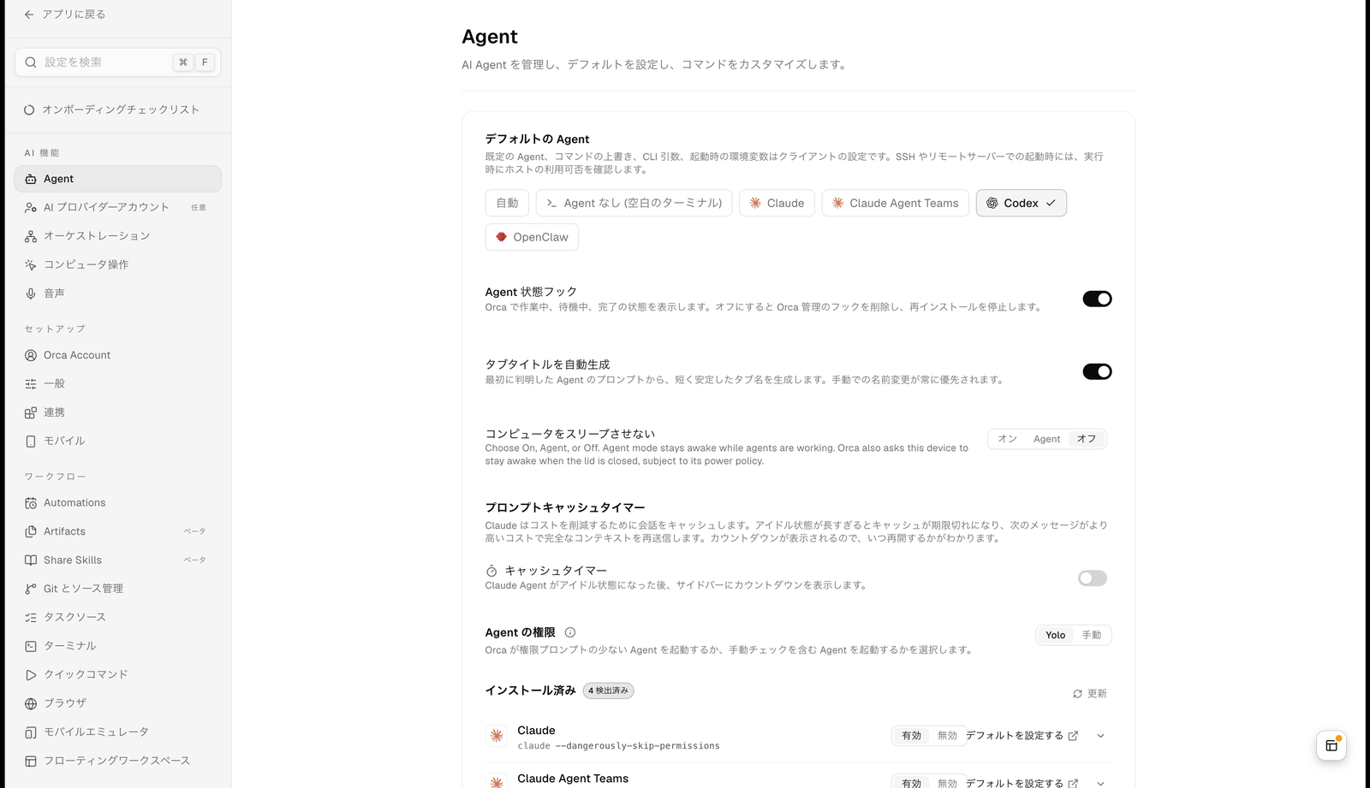Click the stopwatch icon beside キャッシュタイマー

pos(491,571)
